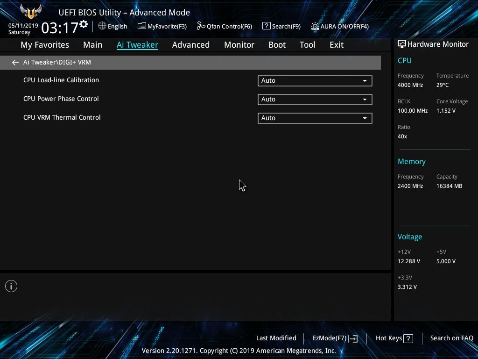
Task: Open the Advanced tab
Action: click(x=191, y=45)
